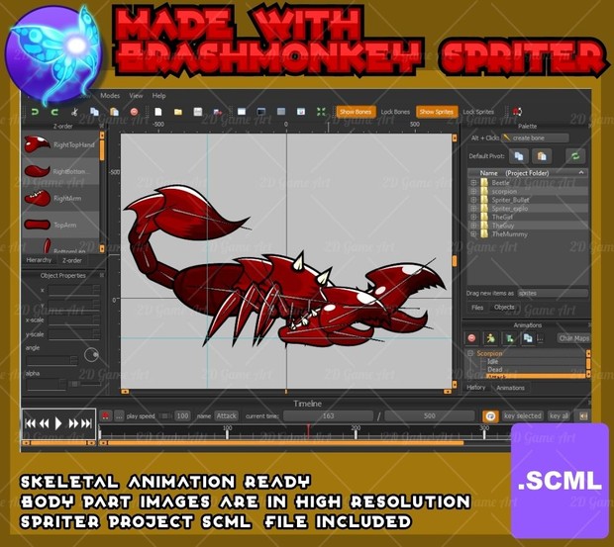Click the red delete icon in the top toolbar
Viewport: 614px width, 547px height.
point(134,112)
